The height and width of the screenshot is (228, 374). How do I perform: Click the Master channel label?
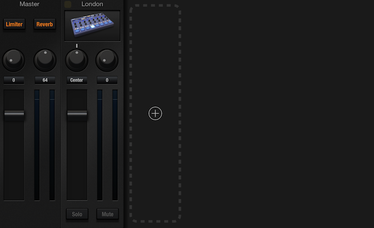pos(29,4)
